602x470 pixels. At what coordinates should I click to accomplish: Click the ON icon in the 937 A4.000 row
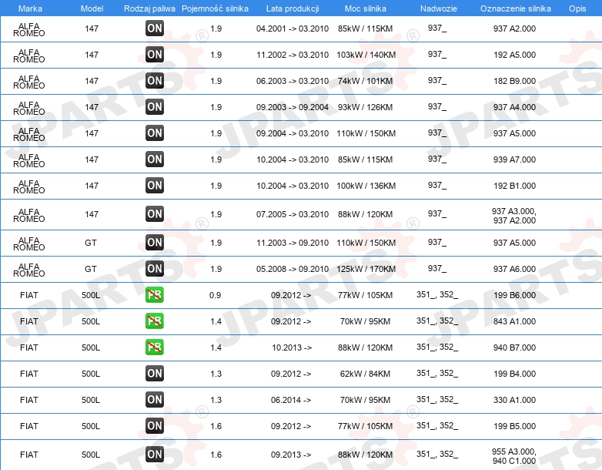[x=155, y=107]
